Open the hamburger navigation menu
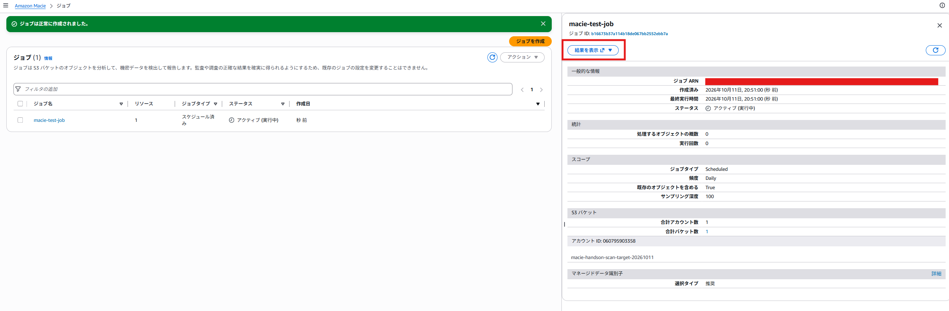This screenshot has width=949, height=311. (6, 6)
